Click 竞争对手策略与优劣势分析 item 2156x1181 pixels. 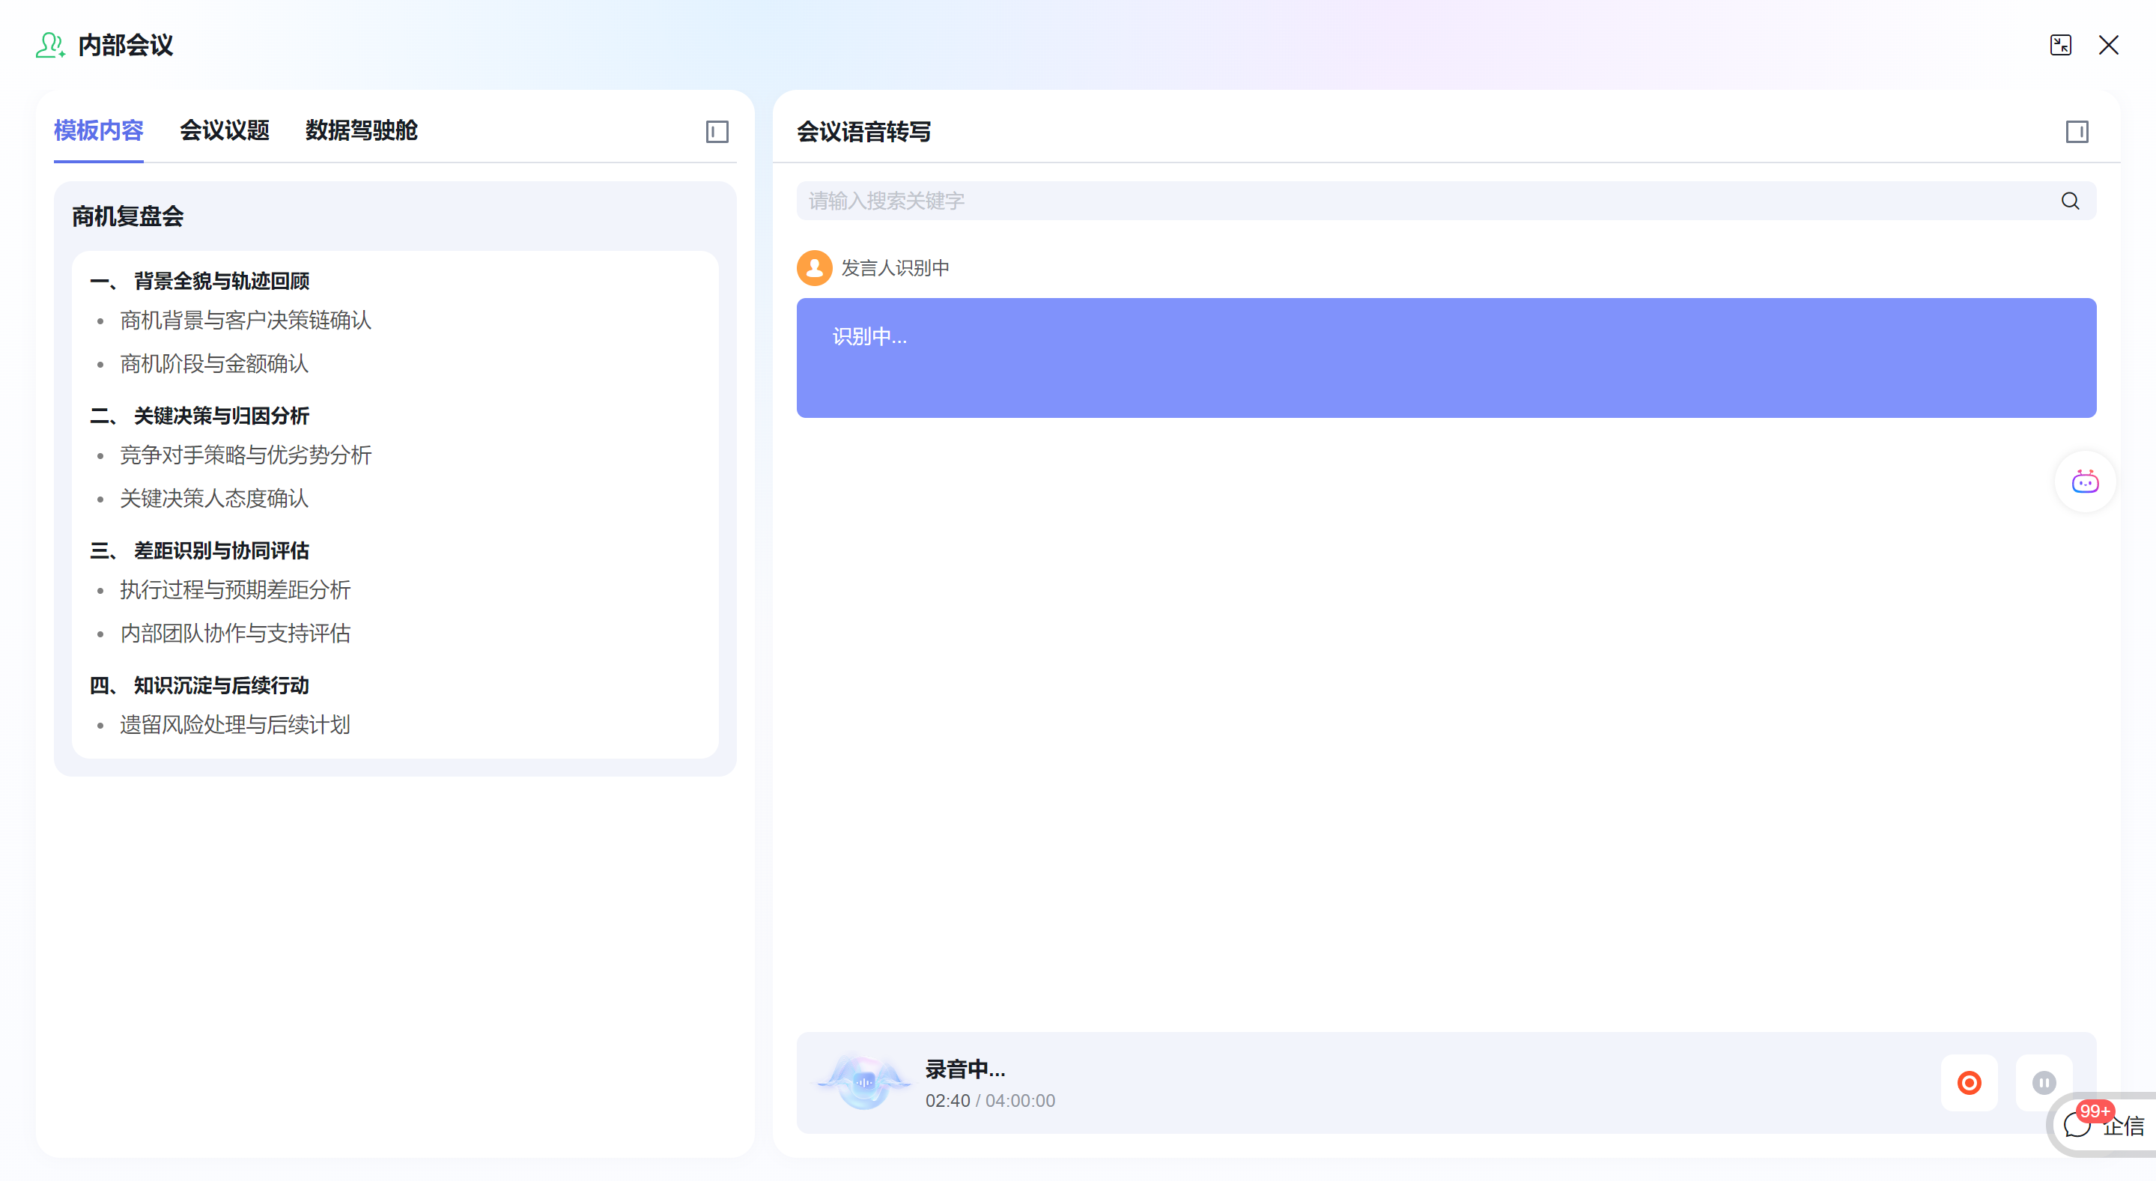[x=245, y=455]
